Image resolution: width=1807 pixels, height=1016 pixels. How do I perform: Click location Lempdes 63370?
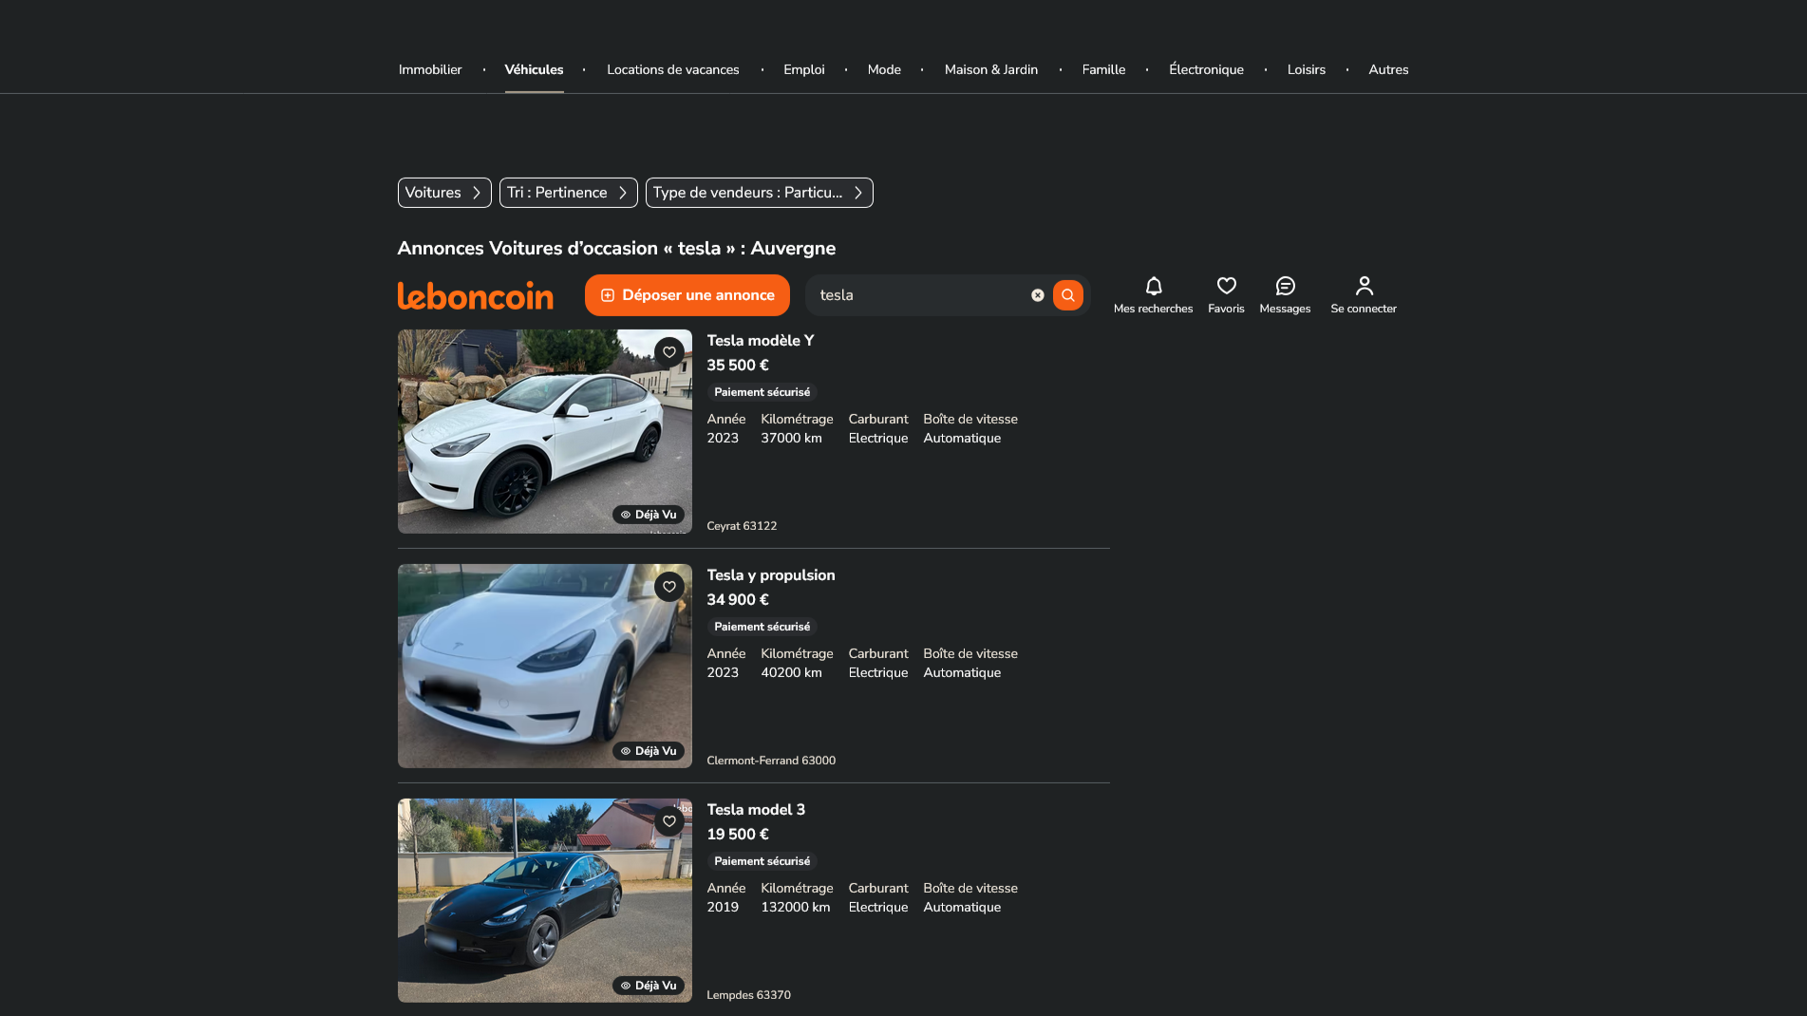748,995
